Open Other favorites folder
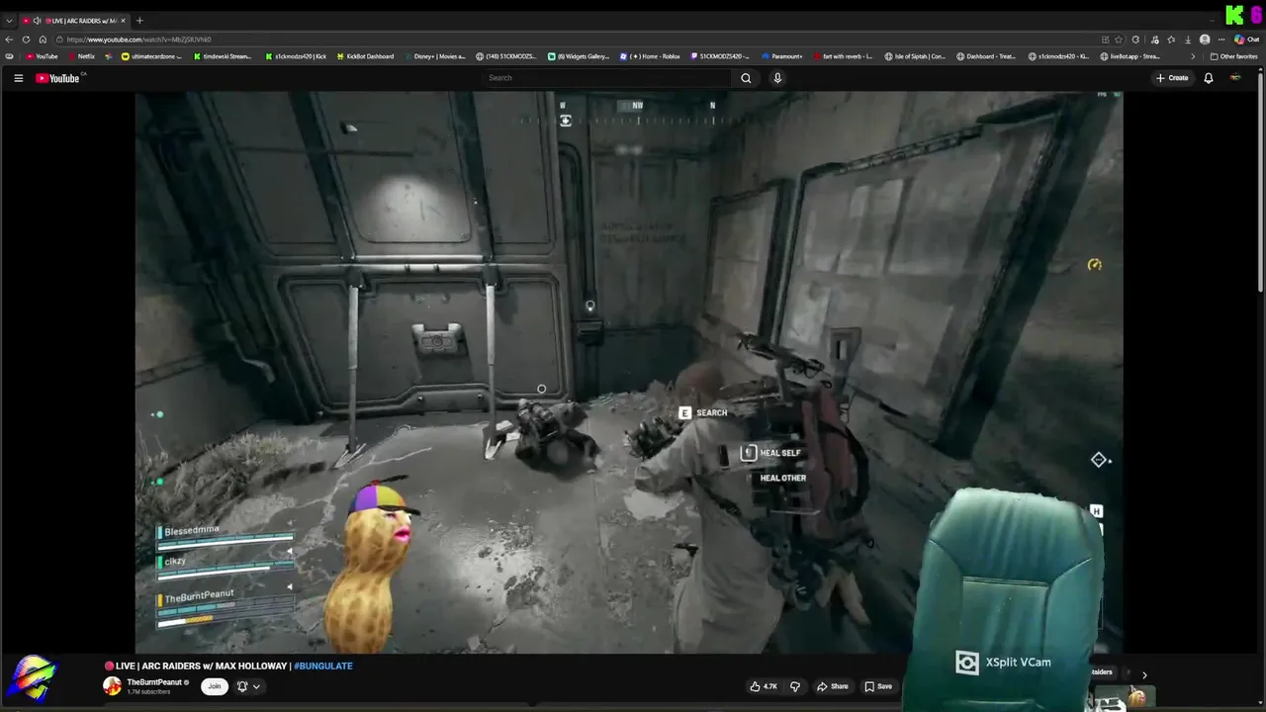This screenshot has height=712, width=1266. pos(1233,56)
